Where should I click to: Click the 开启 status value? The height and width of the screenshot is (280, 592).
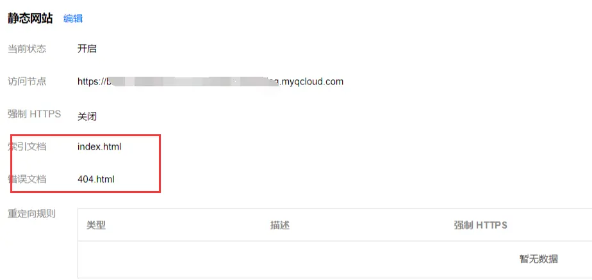87,49
